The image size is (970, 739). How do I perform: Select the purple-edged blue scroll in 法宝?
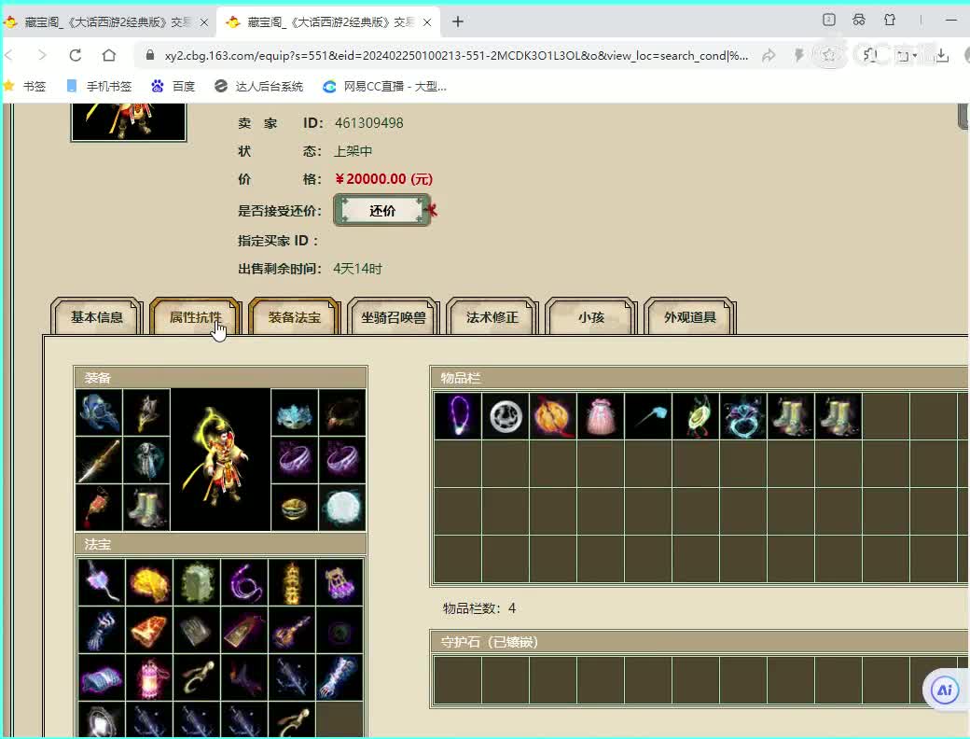click(x=102, y=677)
